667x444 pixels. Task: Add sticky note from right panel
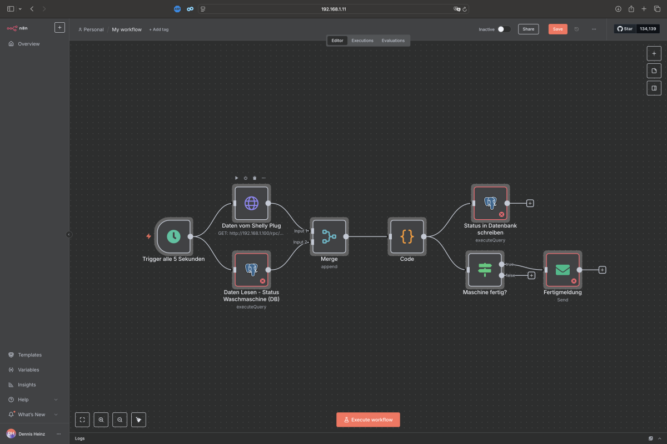coord(654,71)
